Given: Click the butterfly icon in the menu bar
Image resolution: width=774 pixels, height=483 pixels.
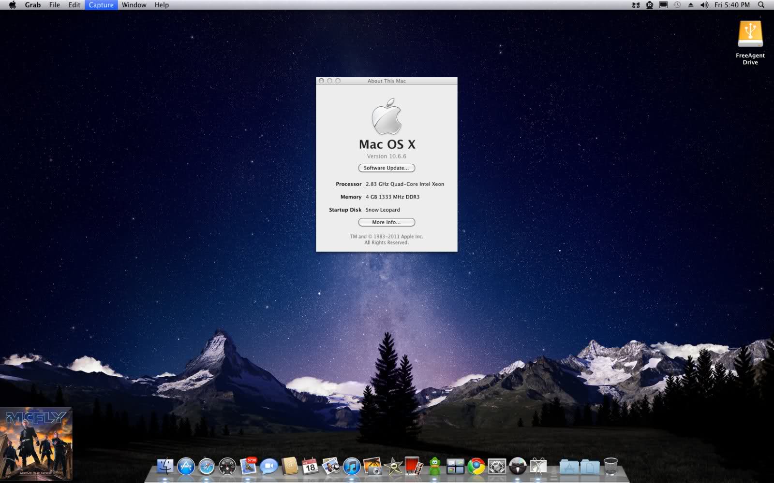Looking at the screenshot, I should pos(636,5).
